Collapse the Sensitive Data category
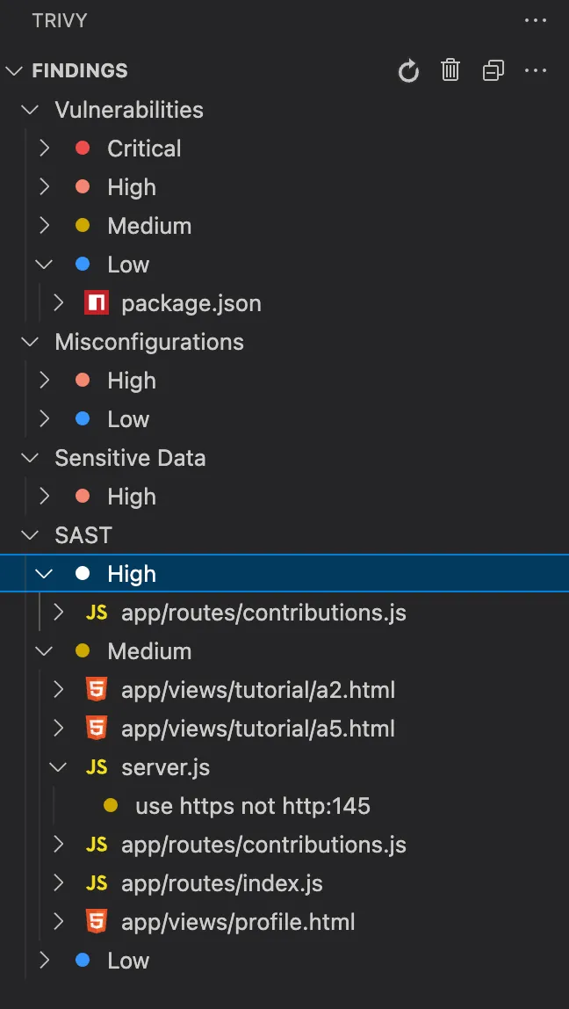Screen dimensions: 569x1009 [31, 458]
